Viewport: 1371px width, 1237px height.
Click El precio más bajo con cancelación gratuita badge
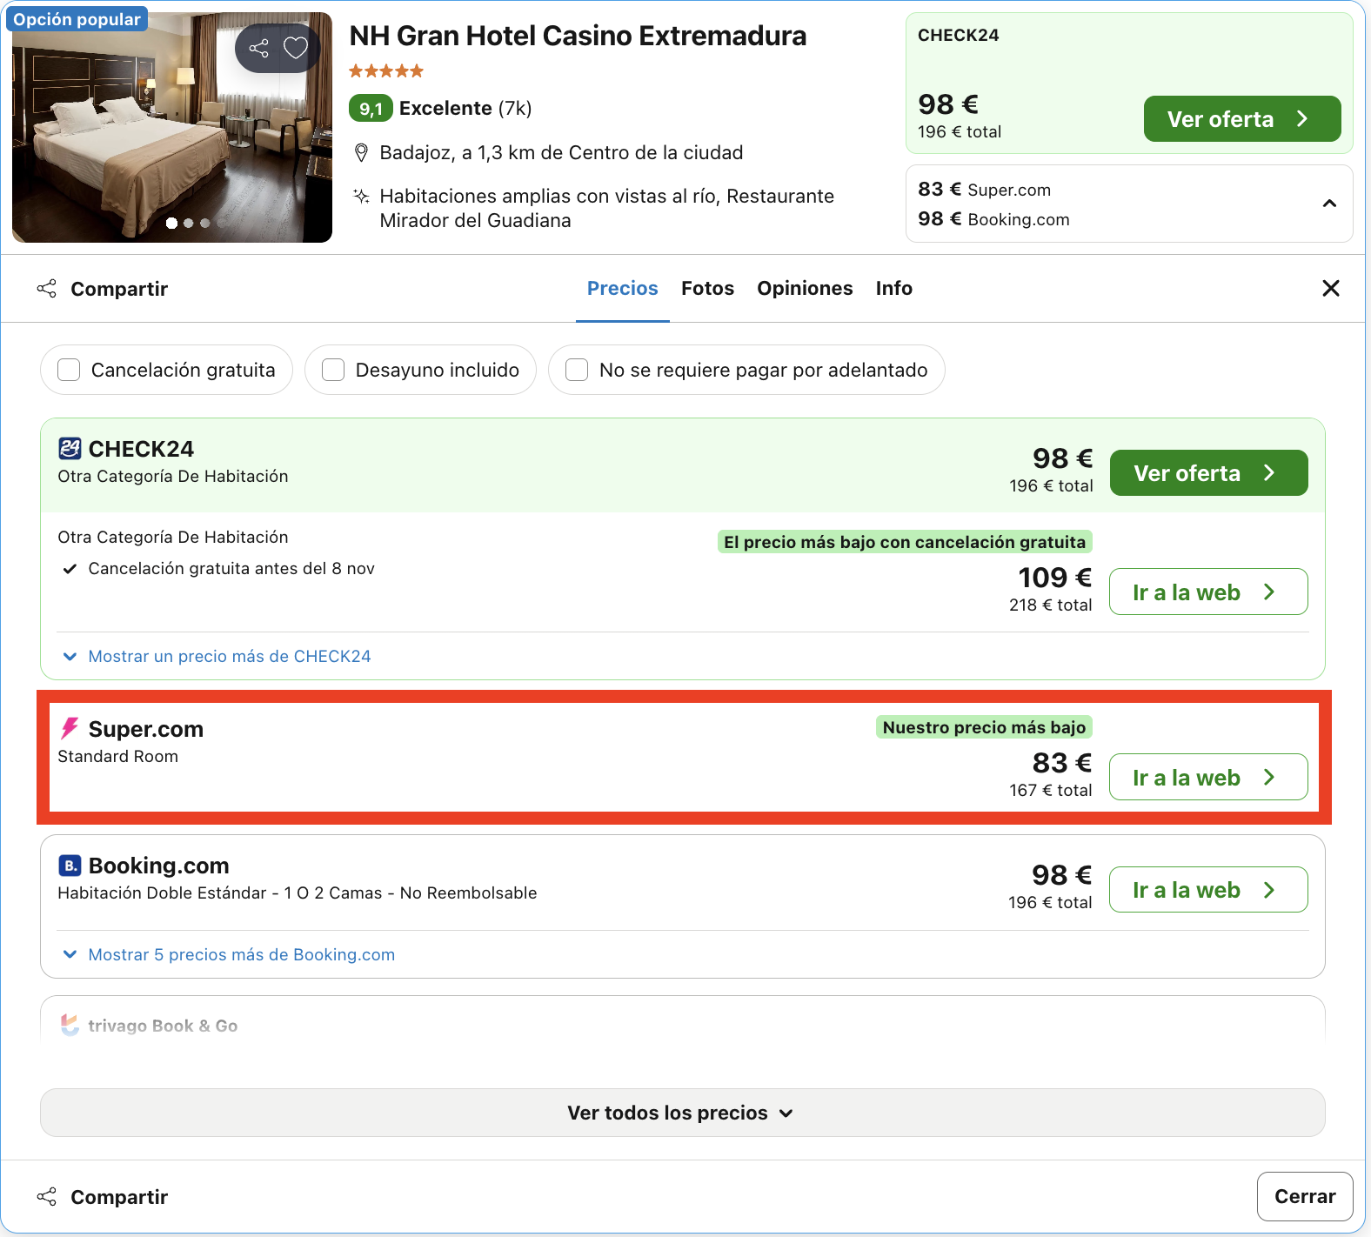(x=905, y=542)
